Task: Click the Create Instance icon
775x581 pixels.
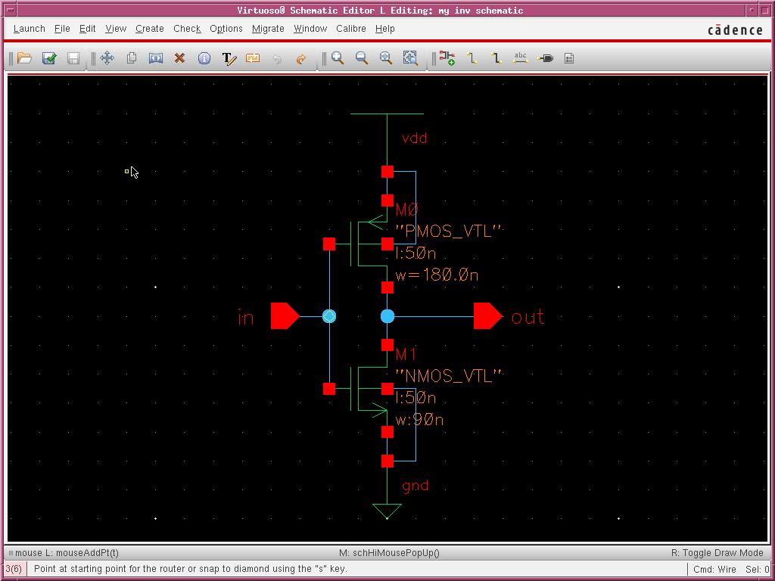Action: [447, 58]
